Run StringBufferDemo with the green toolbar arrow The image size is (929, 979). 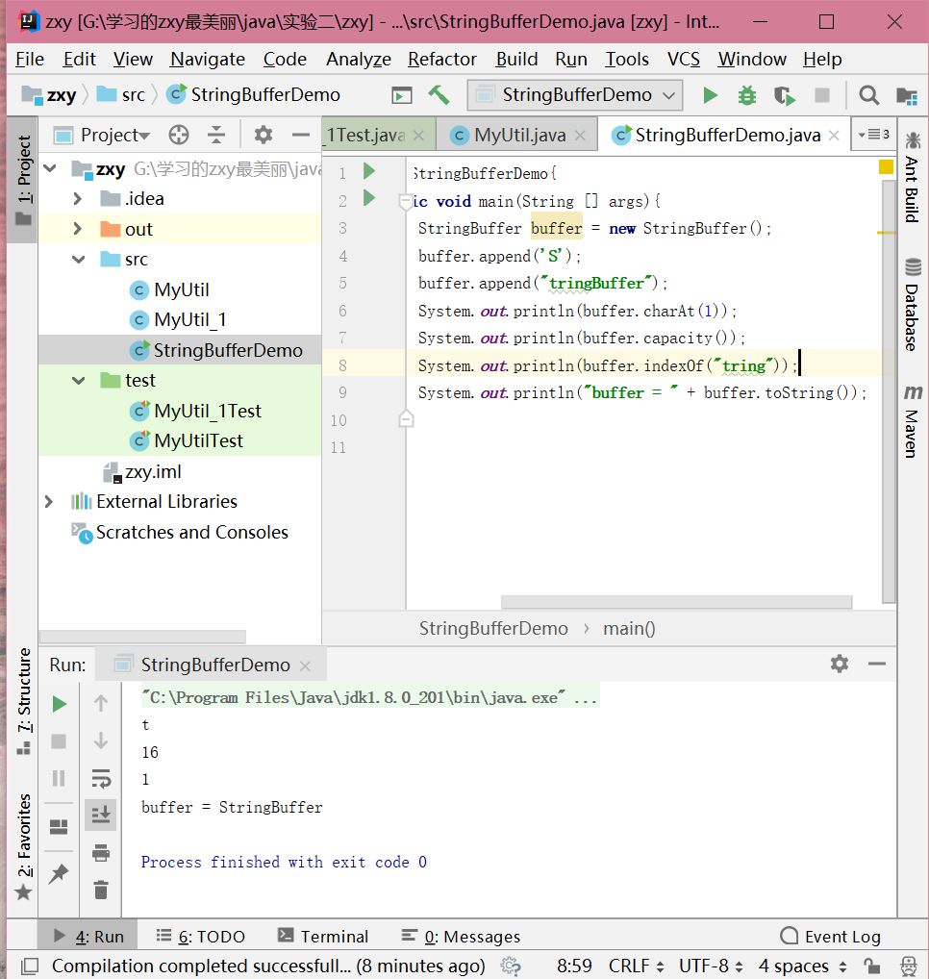pos(710,95)
